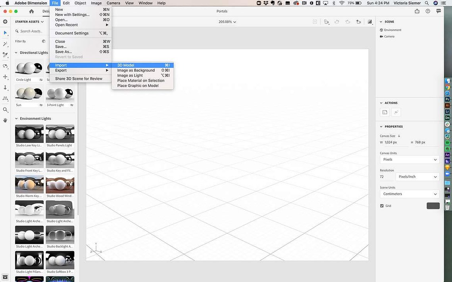452x282 pixels.
Task: Open Circle Light settings sliders icon
Action: [41, 80]
